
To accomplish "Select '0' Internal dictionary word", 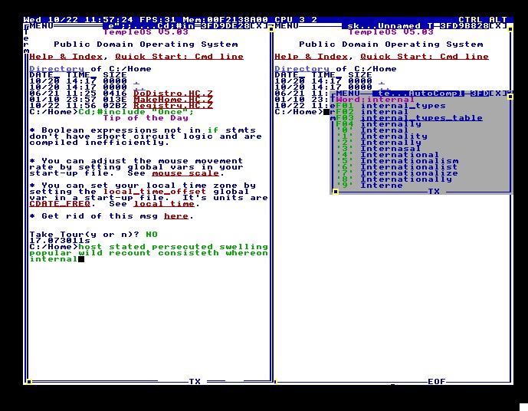I will (x=372, y=130).
